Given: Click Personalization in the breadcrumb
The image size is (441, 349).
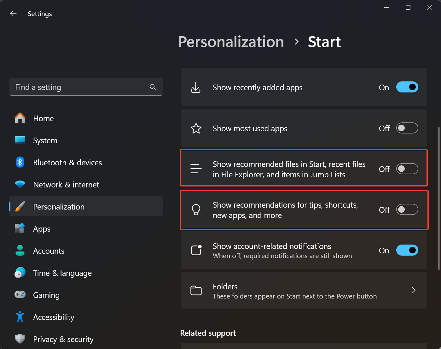Looking at the screenshot, I should tap(231, 42).
